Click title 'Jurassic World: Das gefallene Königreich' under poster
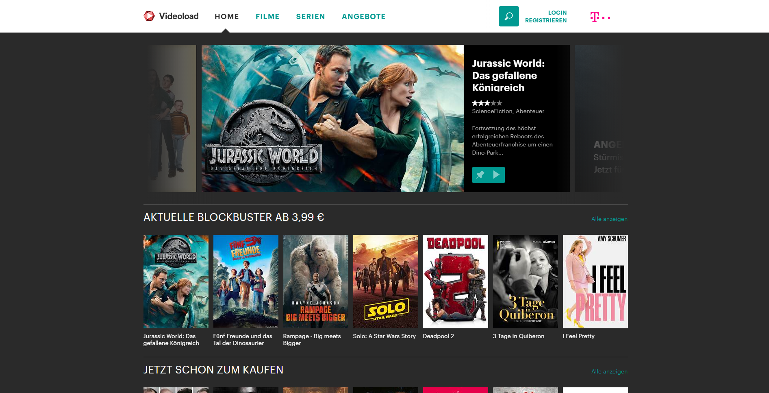 (171, 340)
